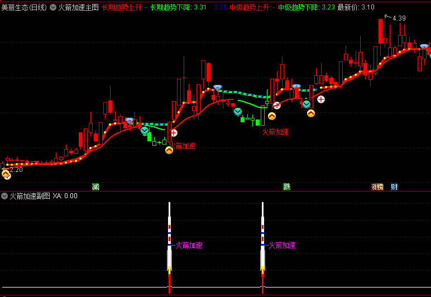The width and height of the screenshot is (431, 297).
Task: Click the 最新价: 3.10 readout
Action: coord(356,7)
